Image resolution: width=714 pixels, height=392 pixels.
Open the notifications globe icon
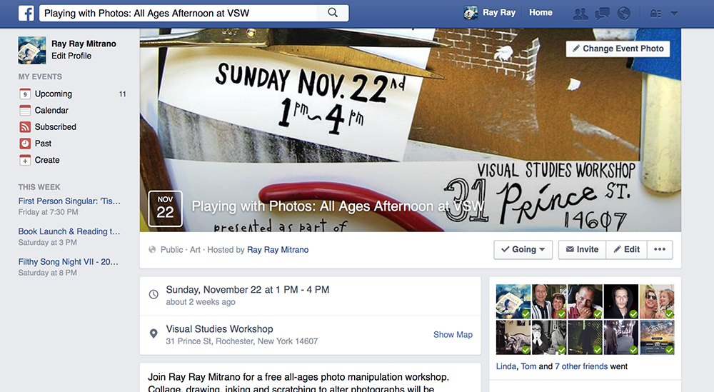pyautogui.click(x=624, y=14)
